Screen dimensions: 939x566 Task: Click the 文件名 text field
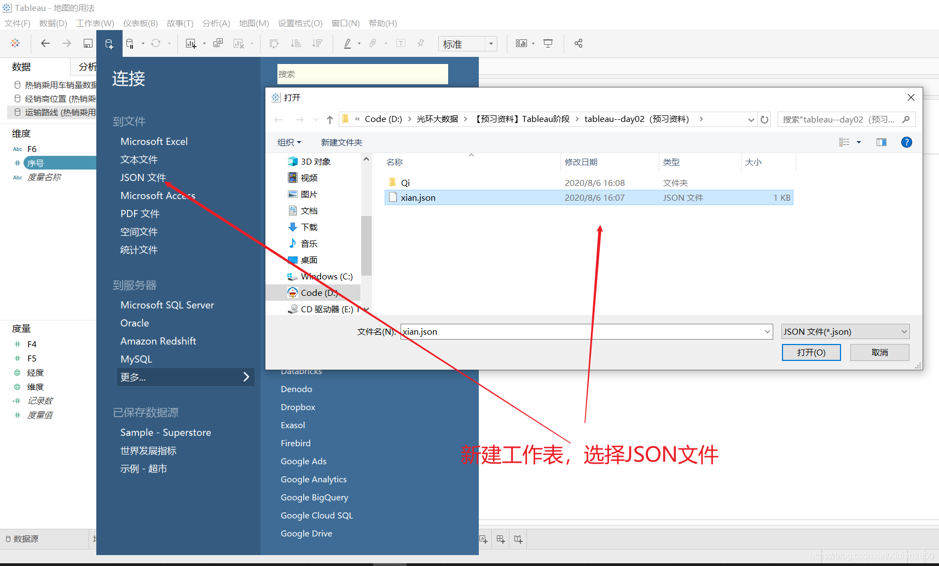(581, 331)
